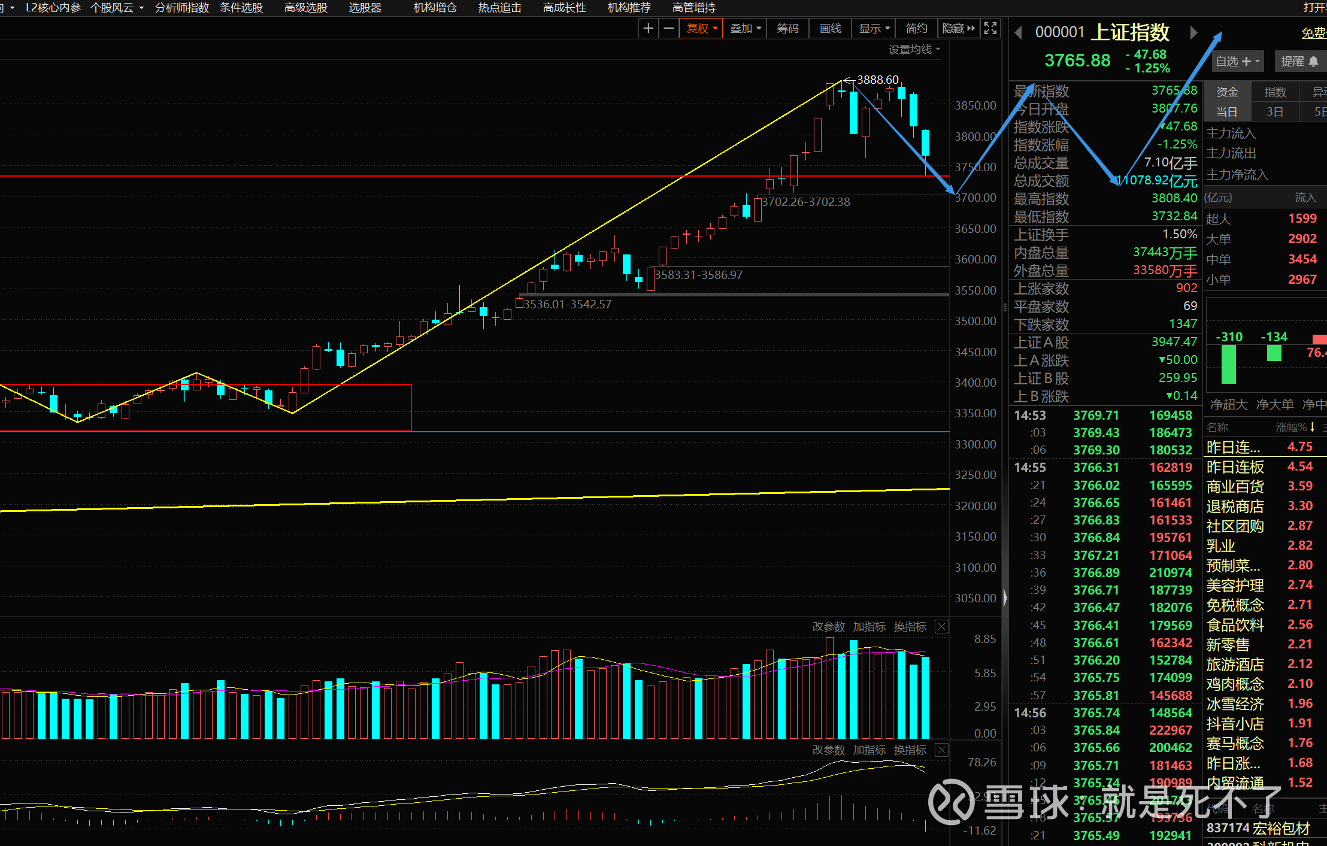Go to the next stock with right arrow
1327x846 pixels.
tap(1193, 32)
